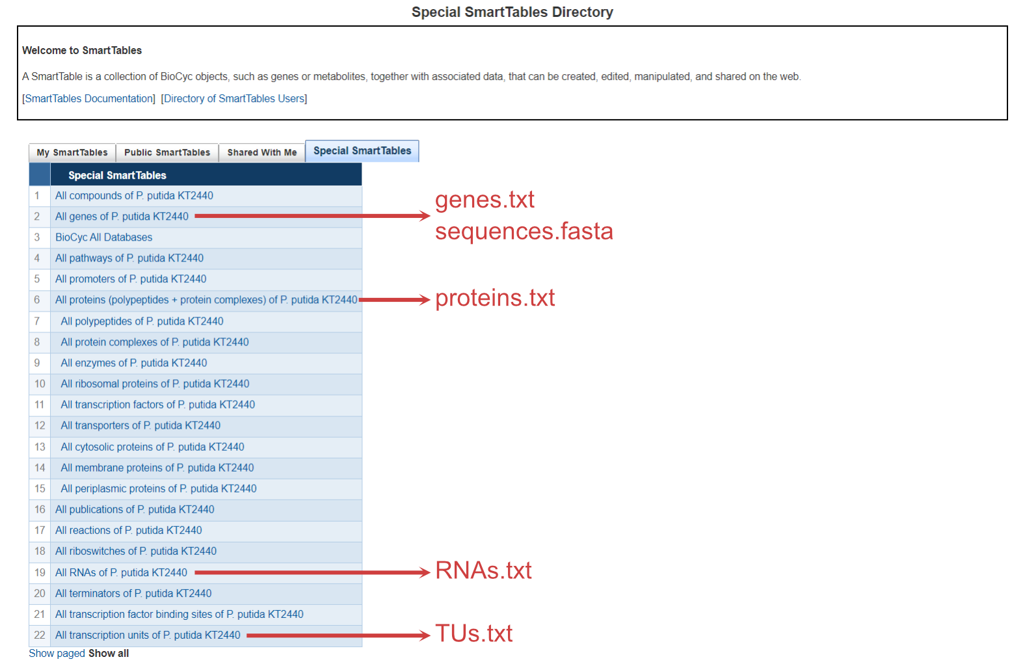Open the BioCyc All Databases table

tap(103, 237)
